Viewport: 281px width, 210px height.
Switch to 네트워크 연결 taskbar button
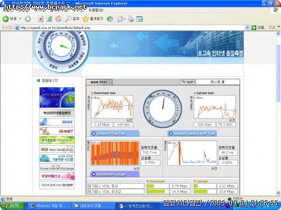[93, 206]
